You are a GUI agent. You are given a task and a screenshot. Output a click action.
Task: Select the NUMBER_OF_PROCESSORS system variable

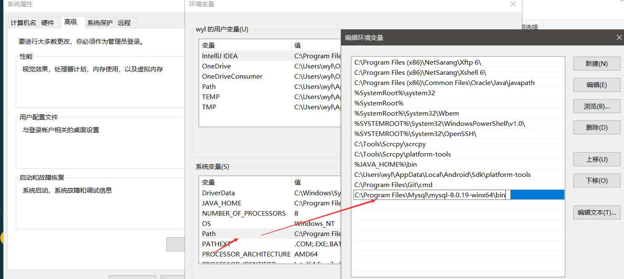pyautogui.click(x=270, y=213)
